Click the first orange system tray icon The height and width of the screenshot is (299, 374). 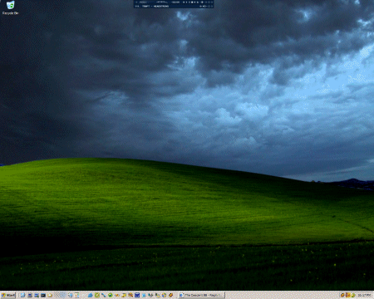pyautogui.click(x=342, y=296)
